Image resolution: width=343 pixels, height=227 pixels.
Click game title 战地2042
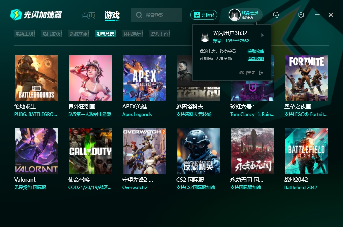point(296,180)
